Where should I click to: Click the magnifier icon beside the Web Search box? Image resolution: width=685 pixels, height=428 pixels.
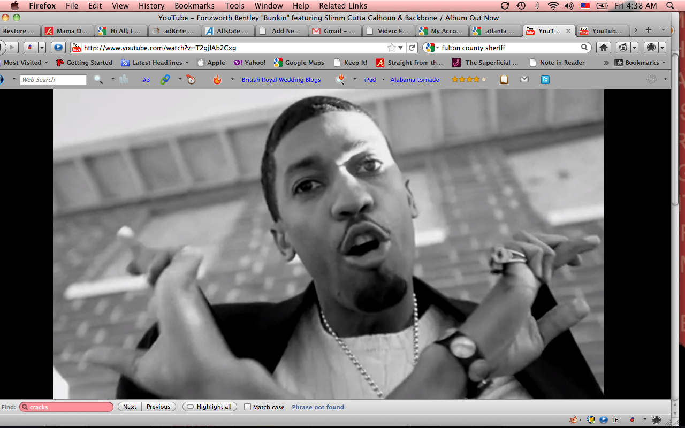[98, 80]
